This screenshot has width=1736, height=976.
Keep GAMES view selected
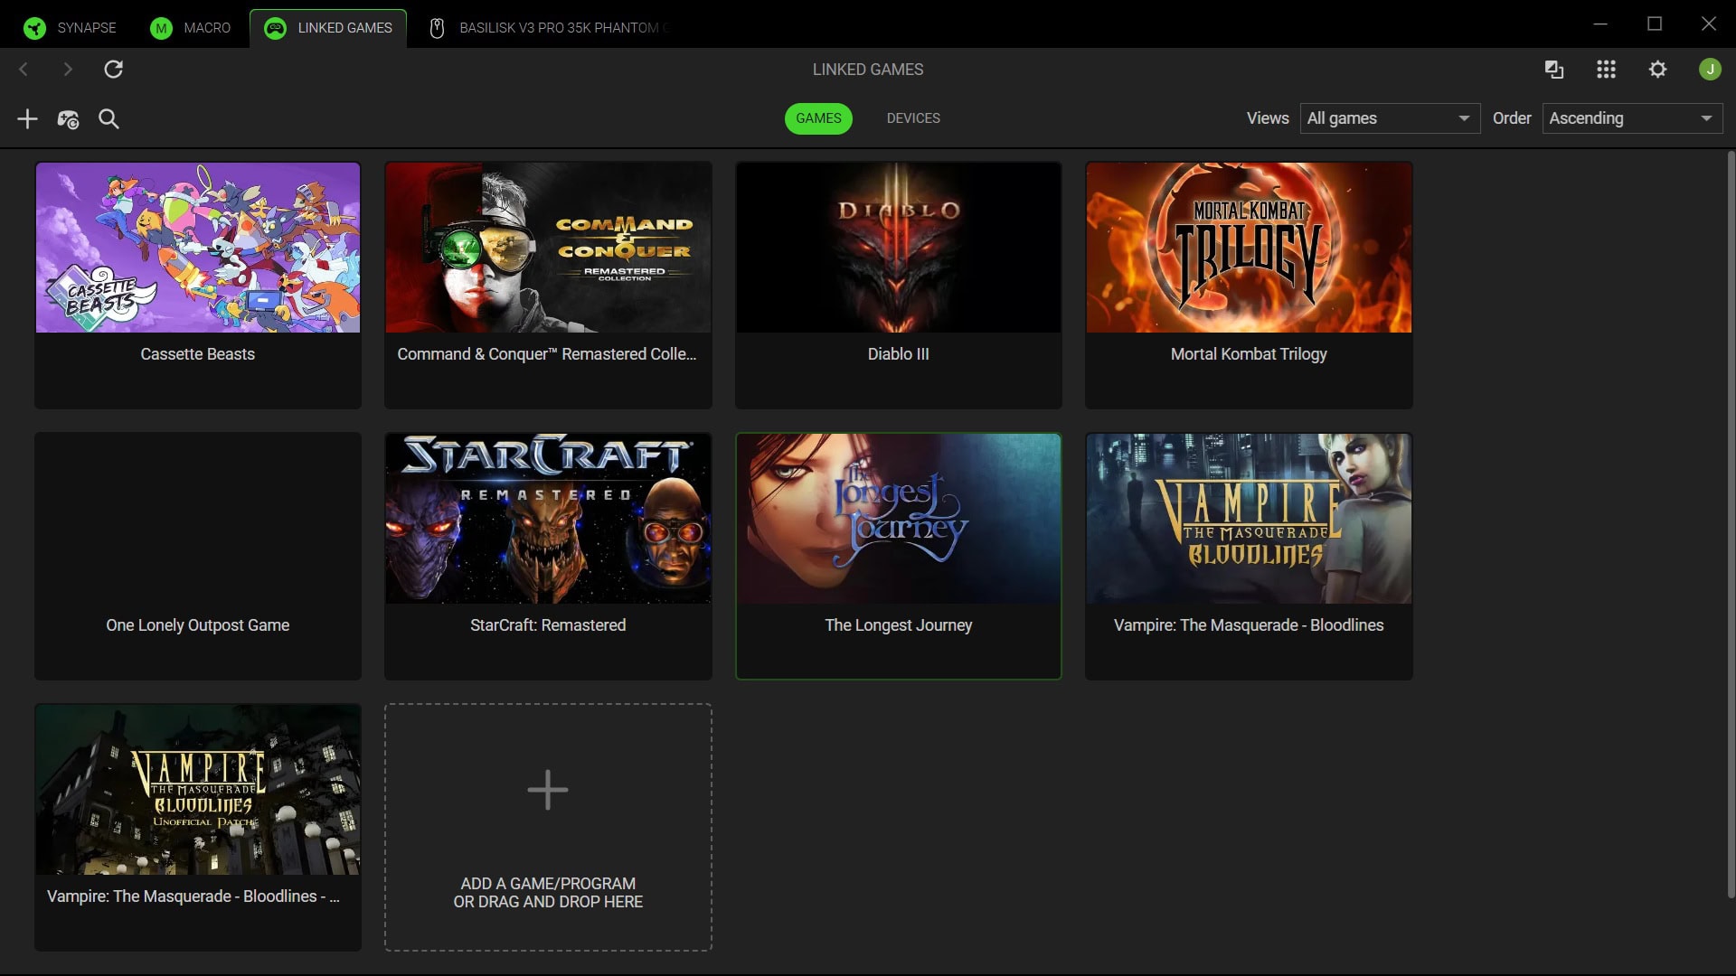tap(818, 118)
